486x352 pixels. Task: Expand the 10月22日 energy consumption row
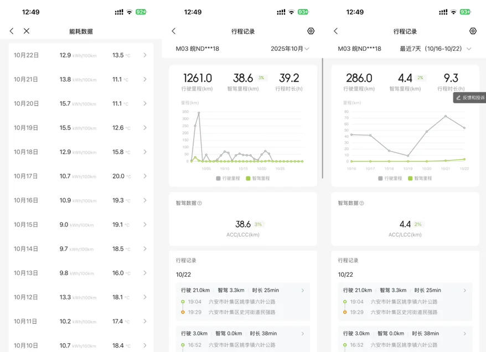(81, 55)
